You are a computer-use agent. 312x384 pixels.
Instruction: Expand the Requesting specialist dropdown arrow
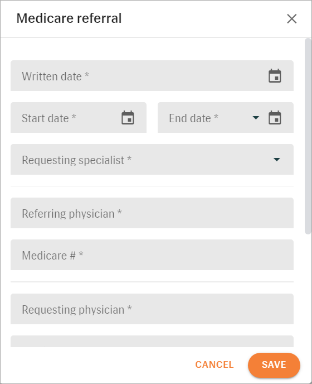tap(277, 160)
